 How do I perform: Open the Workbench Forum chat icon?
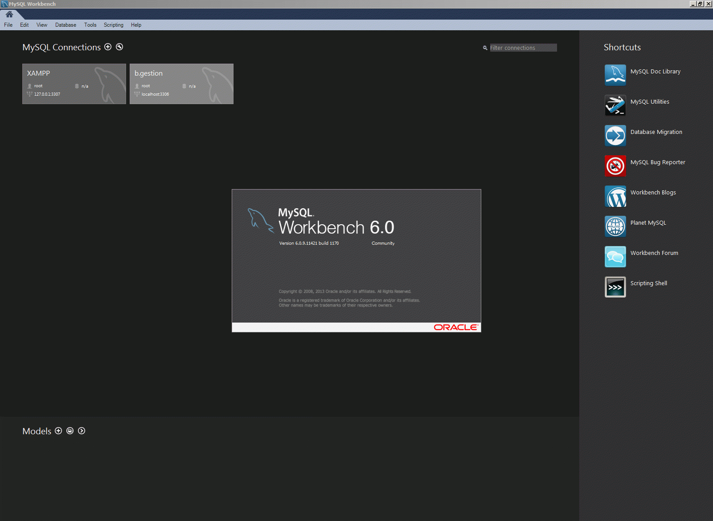point(615,257)
